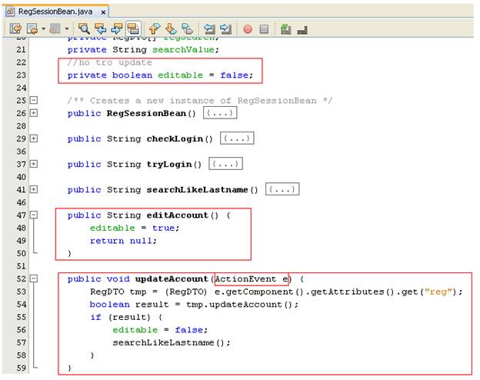Screen dimensions: 480x380
Task: Click "searchLikeLastname" method declaration name
Action: tap(197, 190)
